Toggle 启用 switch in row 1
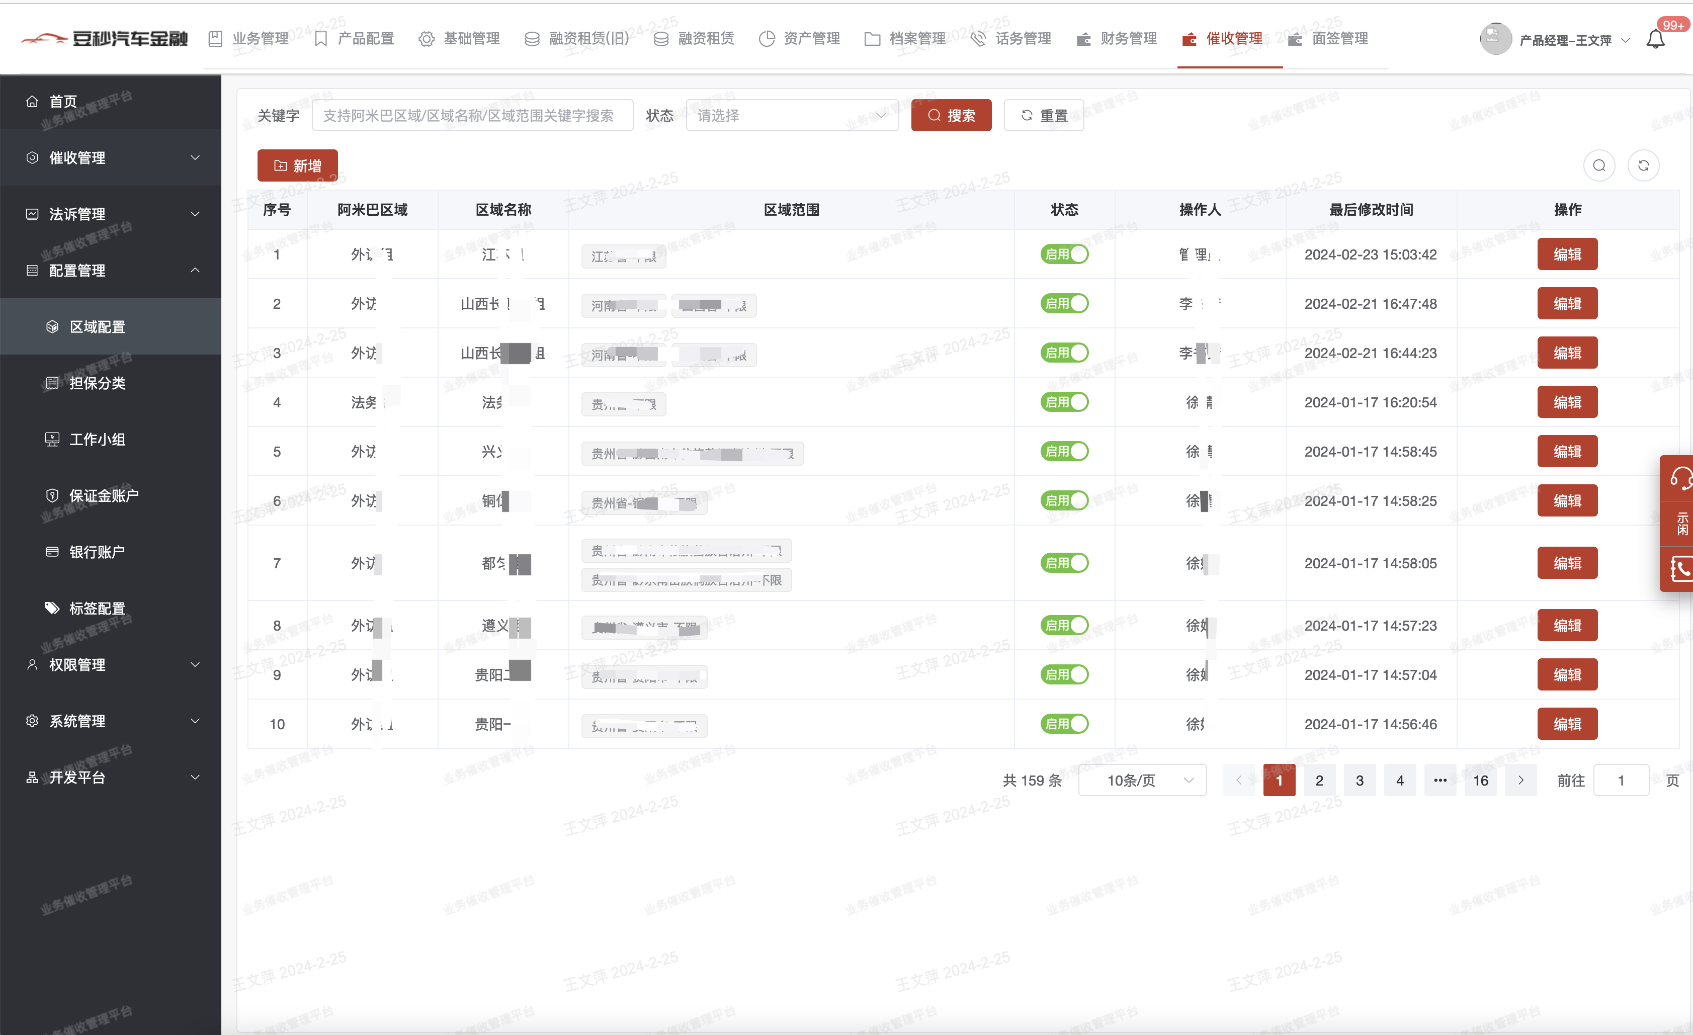The image size is (1693, 1035). [x=1064, y=254]
